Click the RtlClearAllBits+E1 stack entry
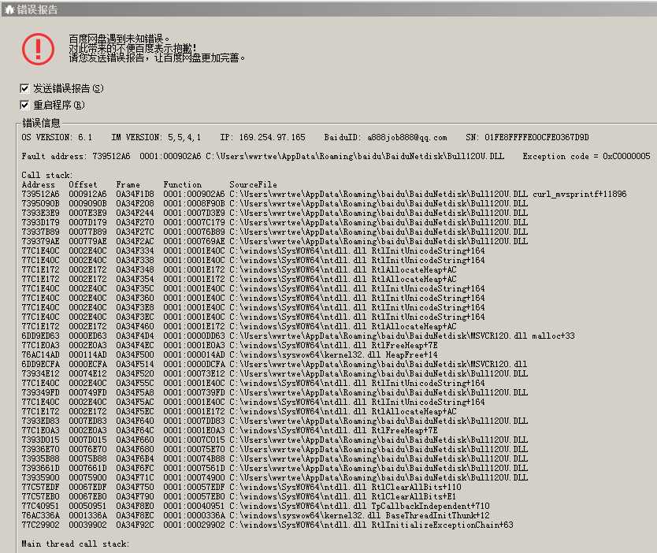 point(239,496)
